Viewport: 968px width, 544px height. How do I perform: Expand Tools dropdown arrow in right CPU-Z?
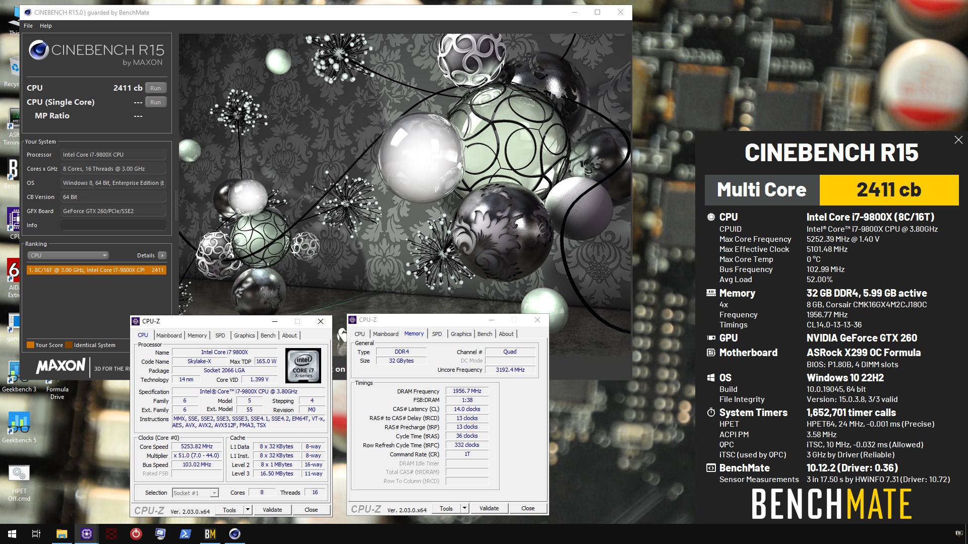[464, 509]
